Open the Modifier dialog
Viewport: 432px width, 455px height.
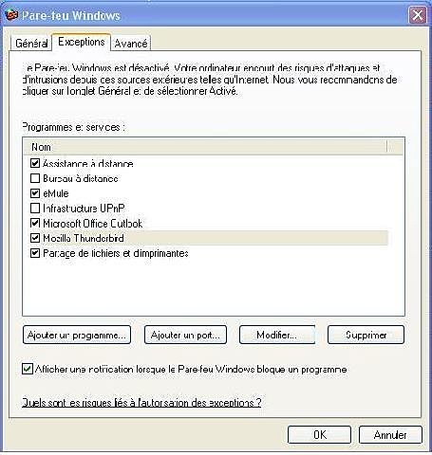[x=277, y=335]
